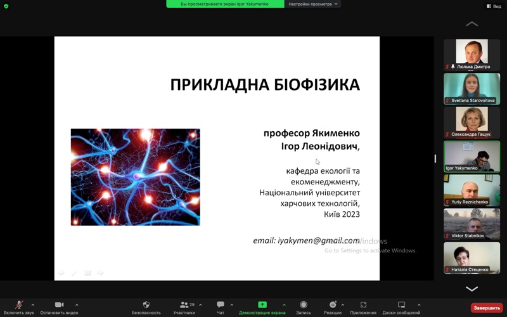The image size is (507, 317).
Task: Open the video options arrow next to Остановить видео
Action: click(x=77, y=305)
